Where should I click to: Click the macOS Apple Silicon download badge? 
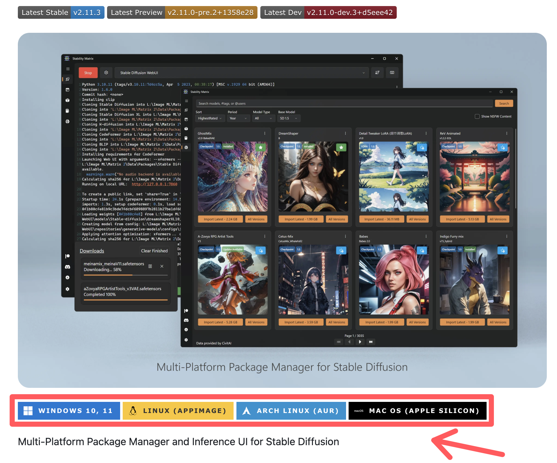pyautogui.click(x=417, y=411)
